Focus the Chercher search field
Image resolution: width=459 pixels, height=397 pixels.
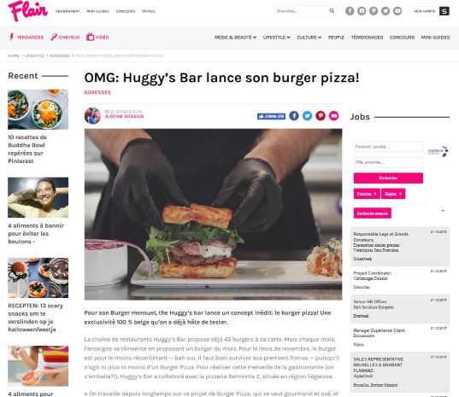coord(301,11)
